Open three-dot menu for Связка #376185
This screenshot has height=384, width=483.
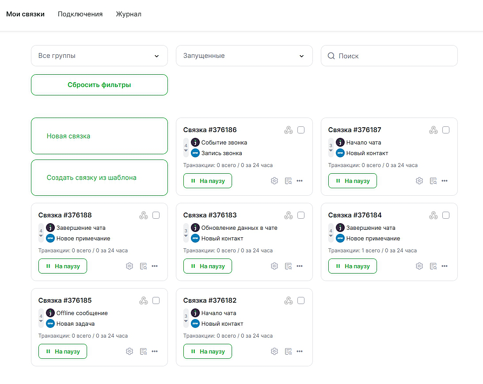(155, 351)
